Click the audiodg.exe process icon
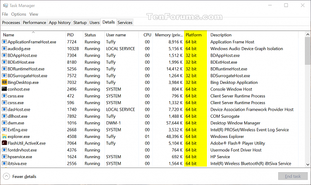 pyautogui.click(x=4, y=49)
